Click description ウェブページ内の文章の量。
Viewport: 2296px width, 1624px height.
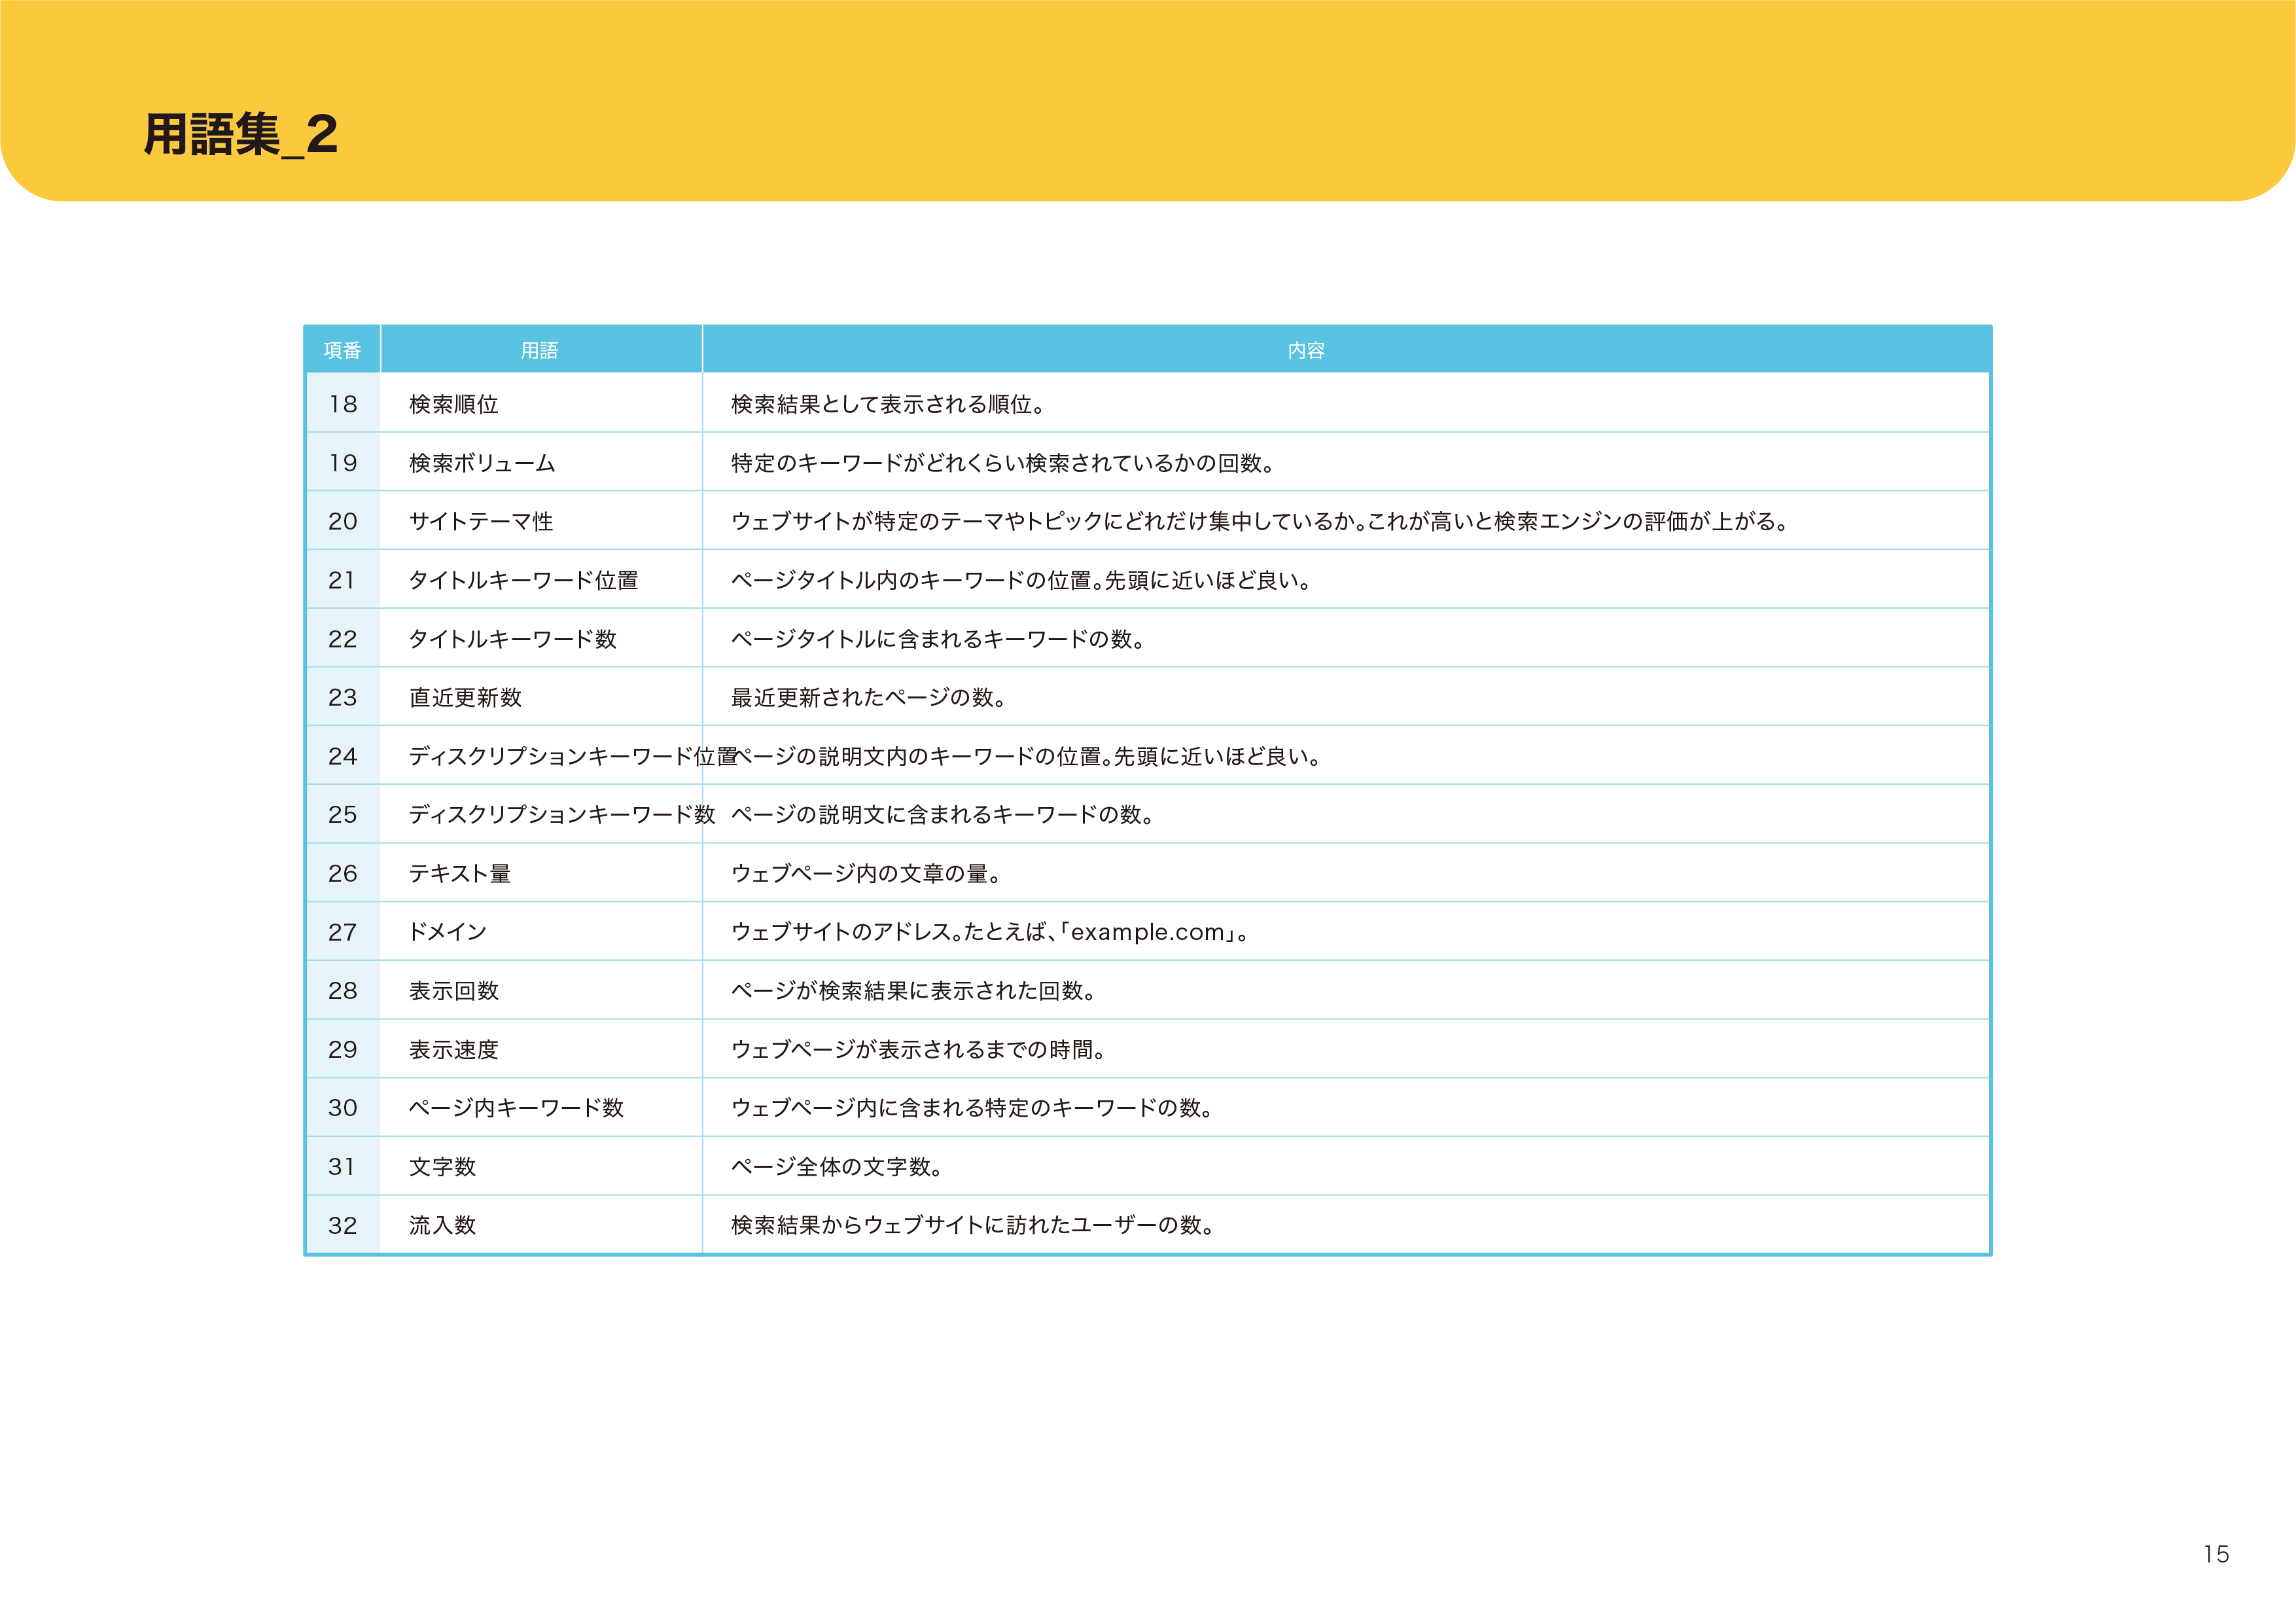[x=866, y=874]
